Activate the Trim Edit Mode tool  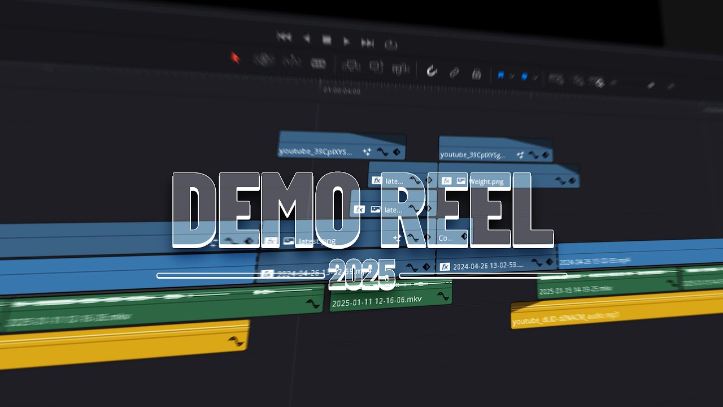click(x=264, y=59)
